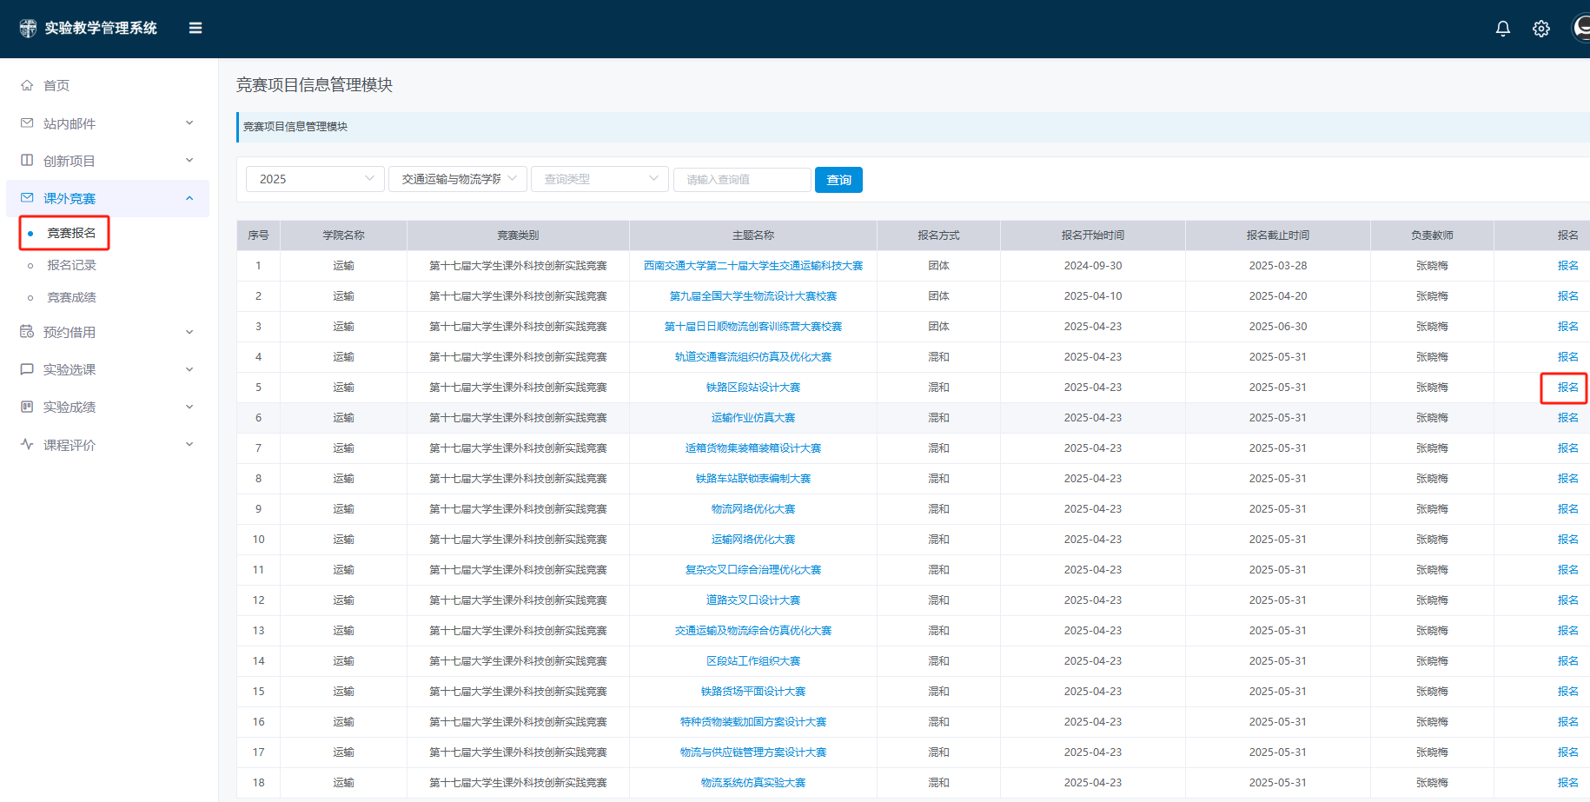Image resolution: width=1590 pixels, height=802 pixels.
Task: Click the blue 查询 button
Action: tap(838, 180)
